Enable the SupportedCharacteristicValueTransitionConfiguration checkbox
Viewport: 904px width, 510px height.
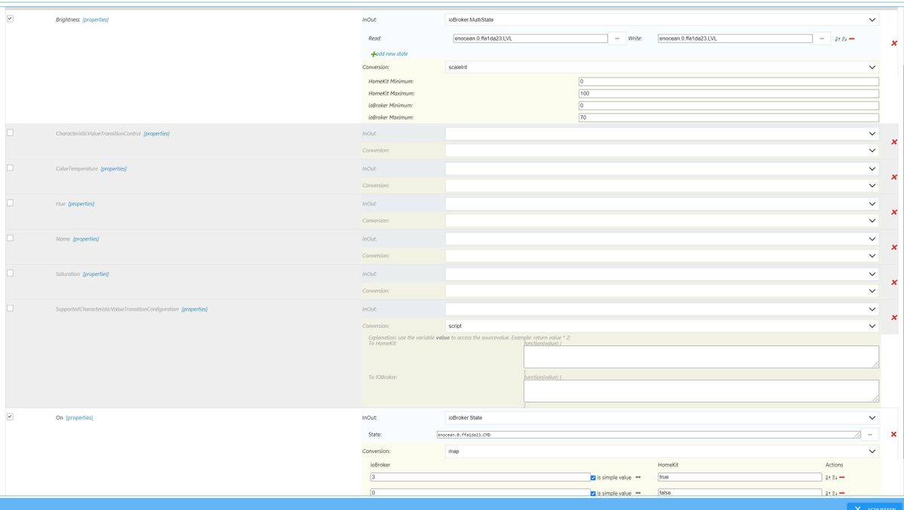click(10, 308)
